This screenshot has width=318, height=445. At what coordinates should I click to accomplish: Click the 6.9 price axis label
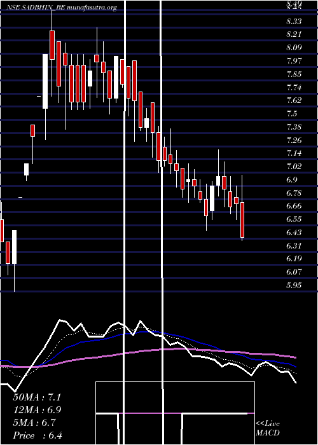click(292, 180)
